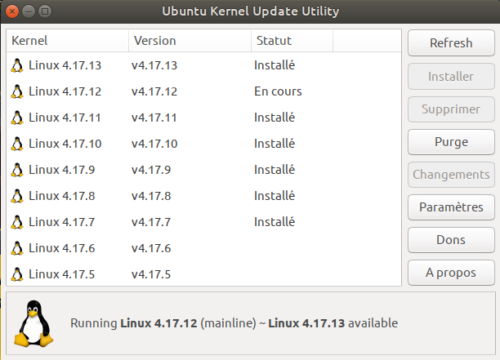Click version cell v4.17.5
This screenshot has width=500, height=360.
151,274
